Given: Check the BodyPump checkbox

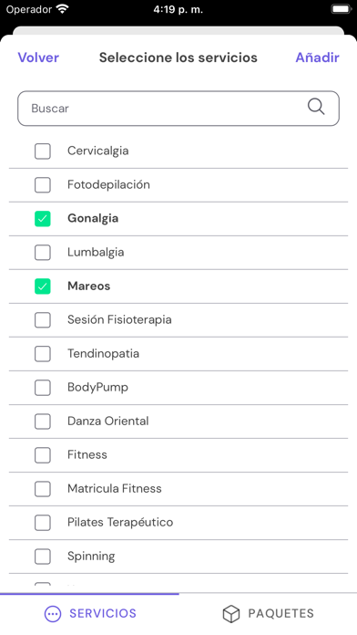Looking at the screenshot, I should (x=43, y=388).
